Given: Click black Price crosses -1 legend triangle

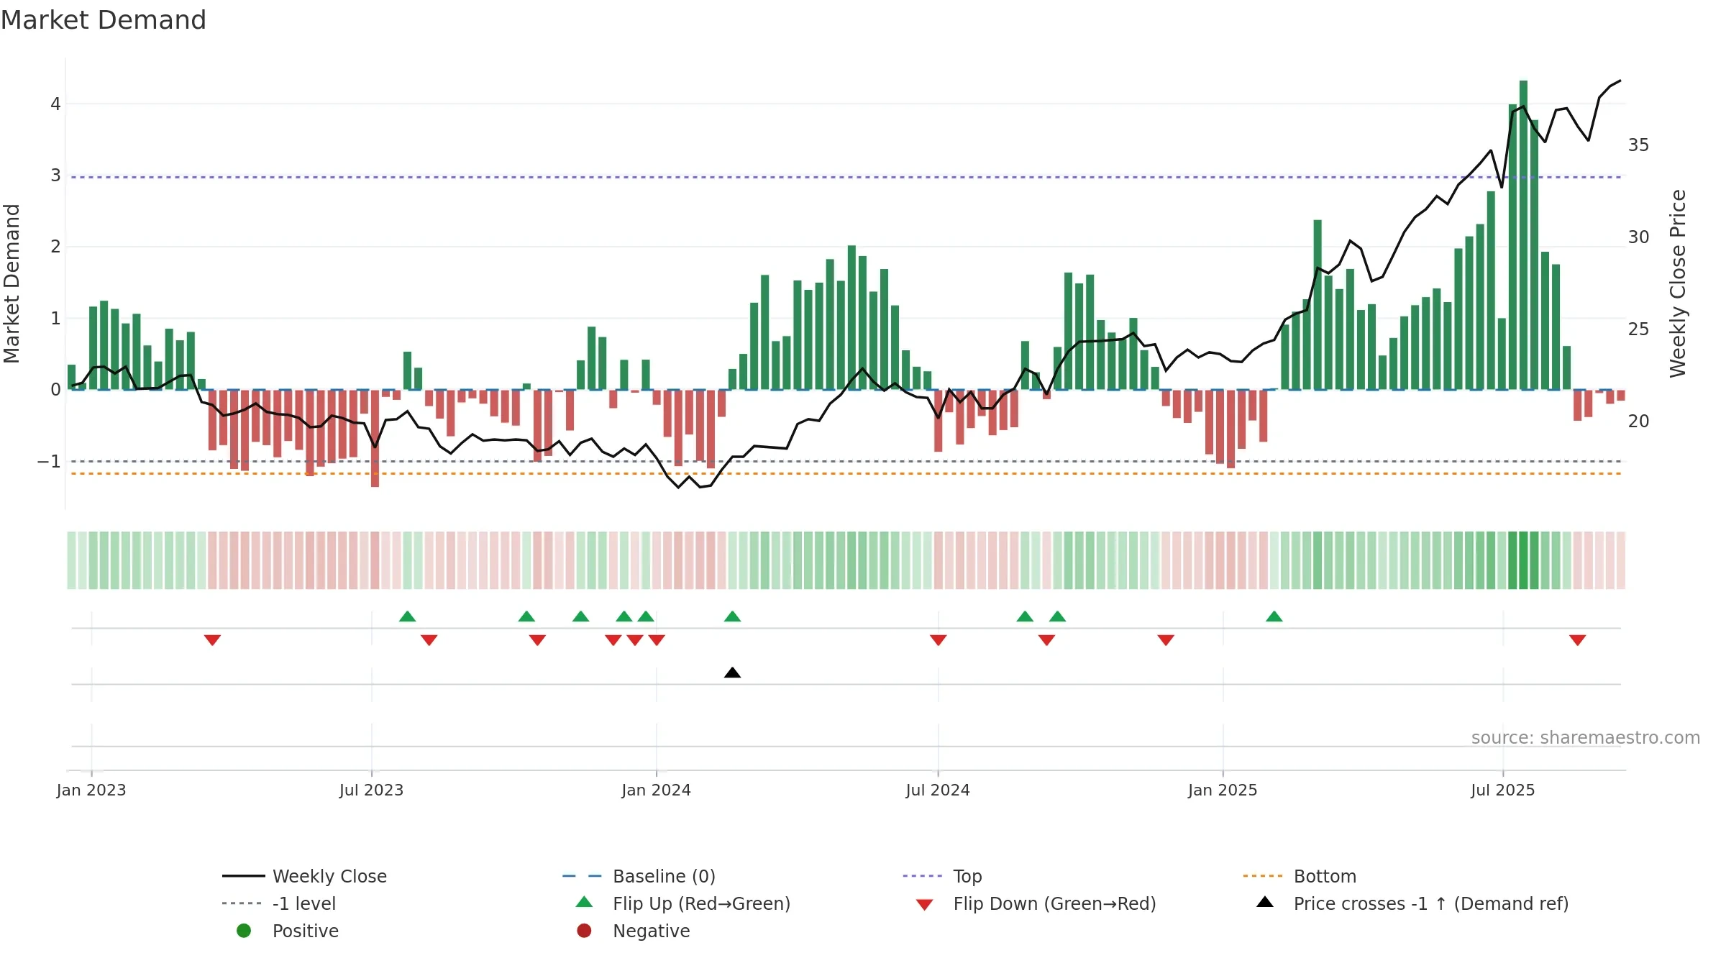Looking at the screenshot, I should click(x=1265, y=902).
